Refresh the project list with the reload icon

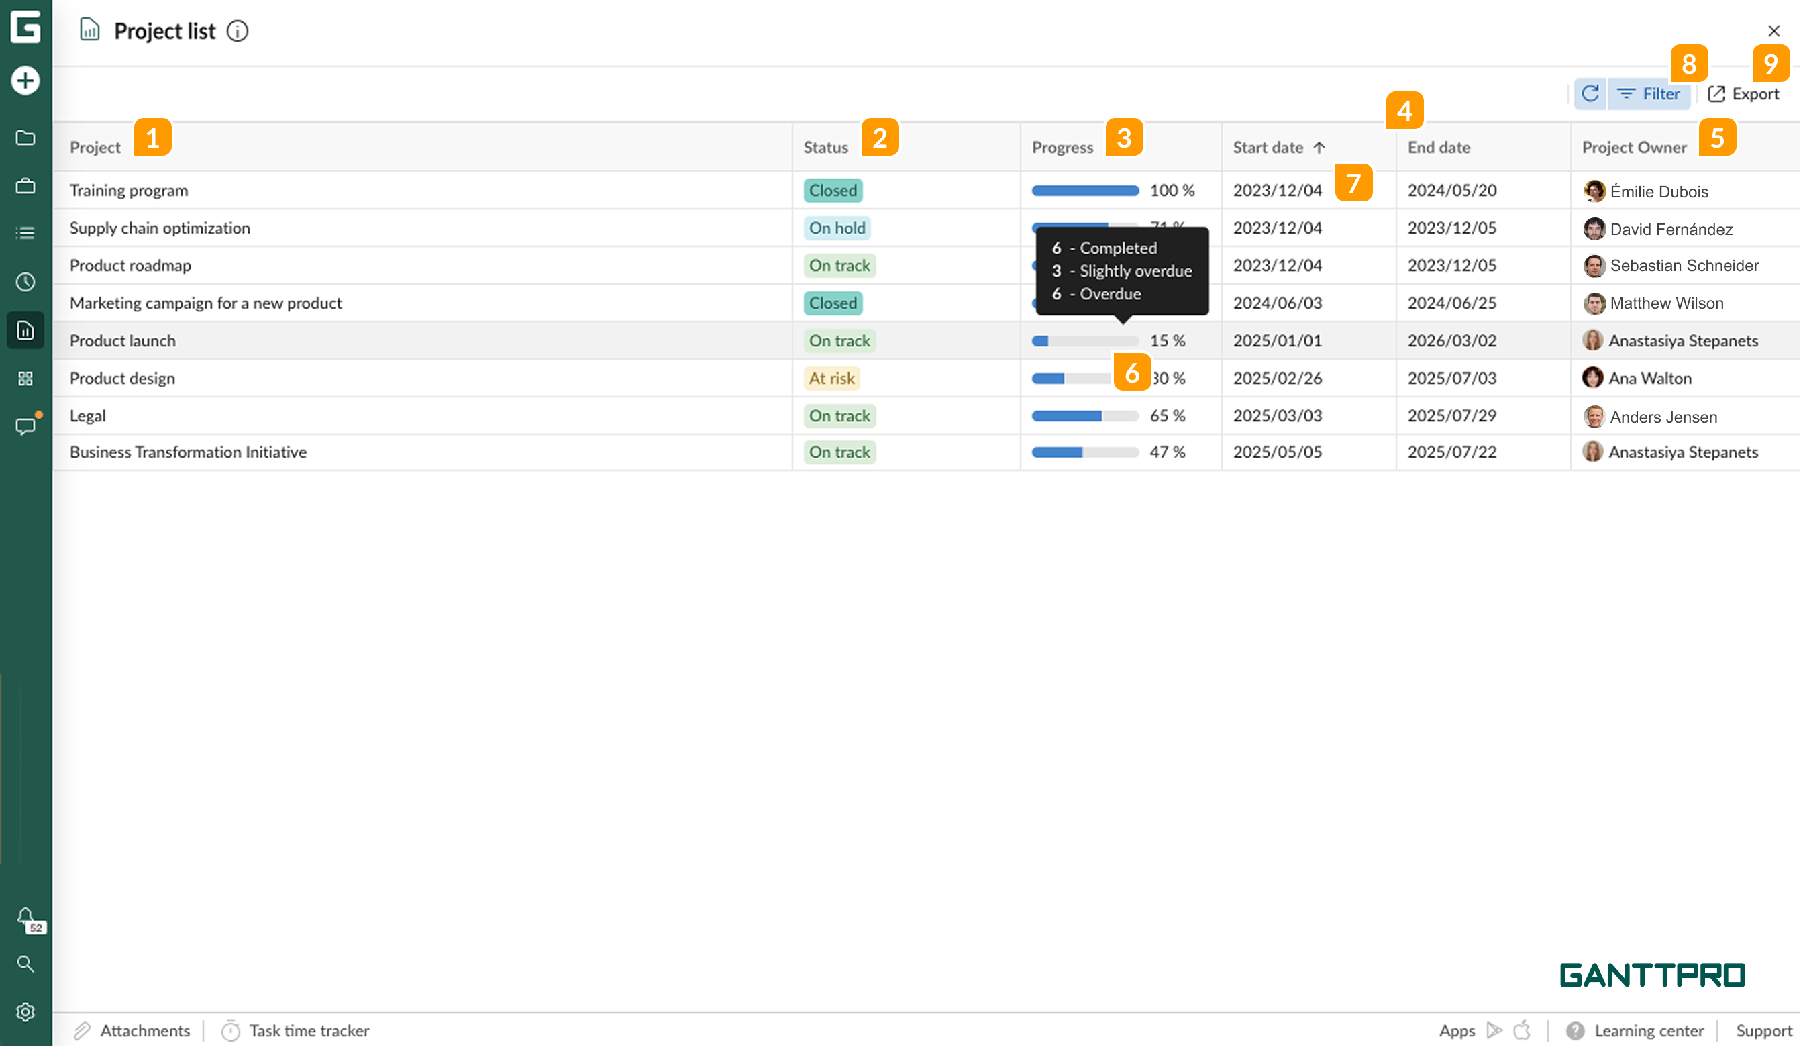[x=1590, y=93]
